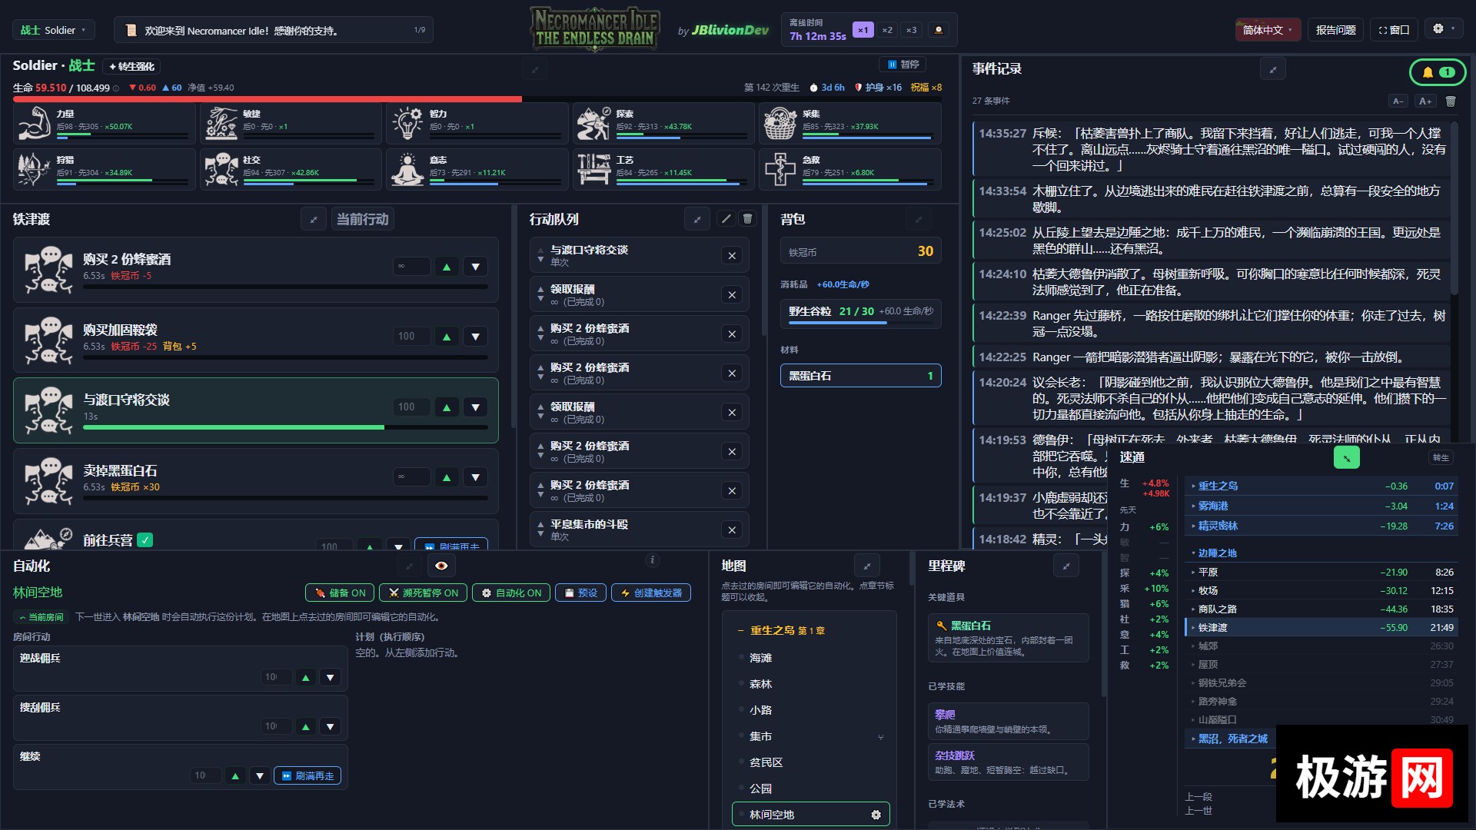1476x830 pixels.
Task: Click the 暂停 pause button
Action: [903, 65]
